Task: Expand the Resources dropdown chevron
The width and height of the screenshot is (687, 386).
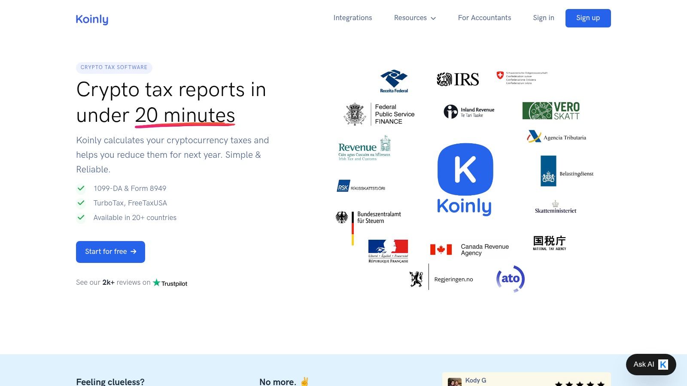Action: [433, 18]
